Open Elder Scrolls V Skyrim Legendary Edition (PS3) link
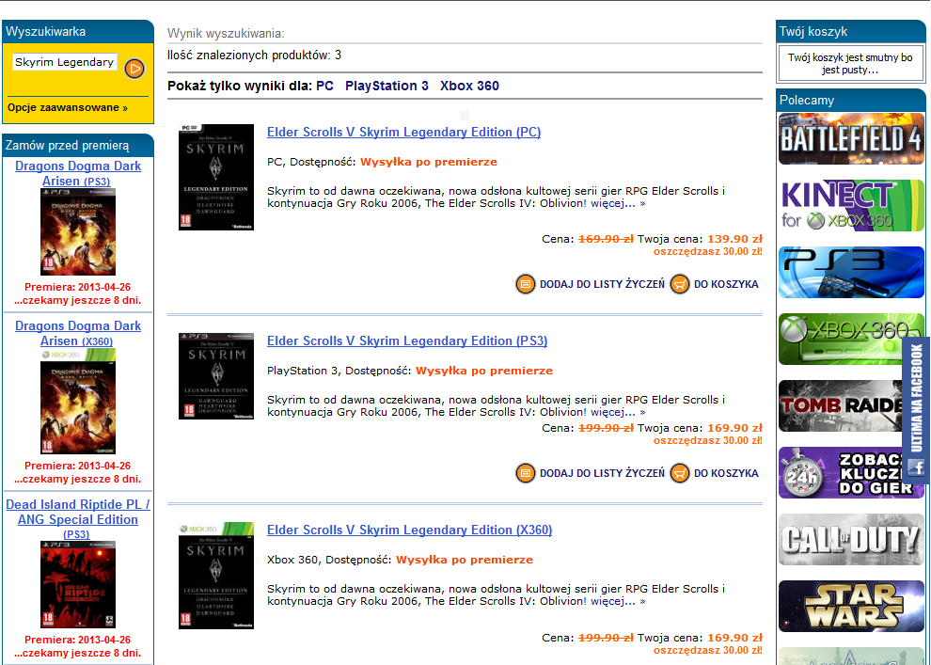 [x=407, y=341]
